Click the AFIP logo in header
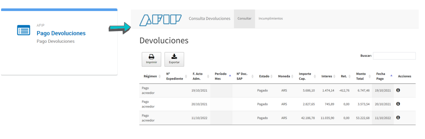 (x=160, y=20)
